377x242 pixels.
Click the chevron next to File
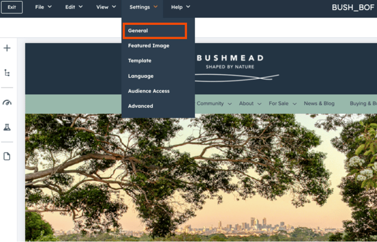(x=49, y=7)
